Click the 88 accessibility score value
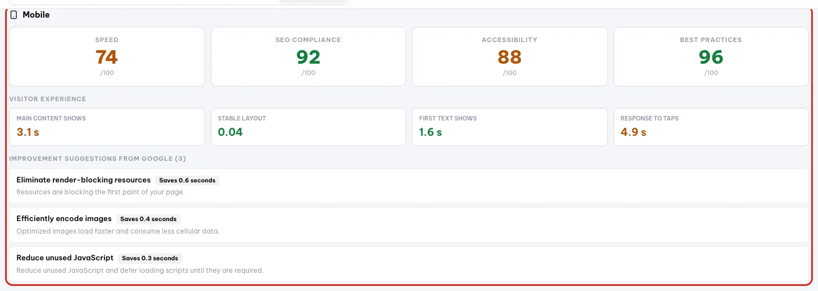This screenshot has height=291, width=818. point(510,57)
